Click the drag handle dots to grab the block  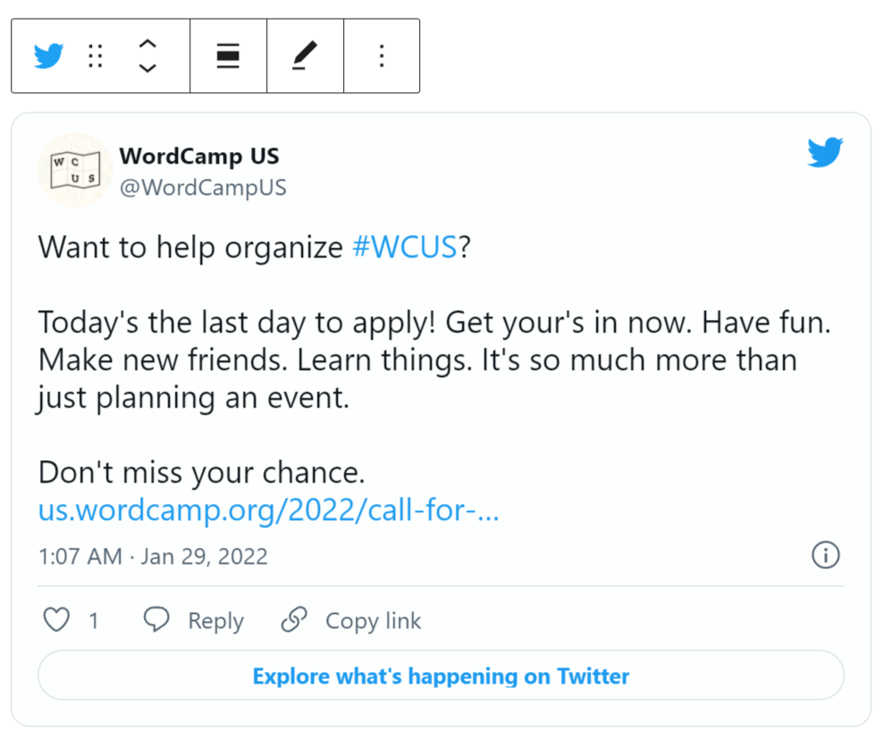(x=95, y=55)
